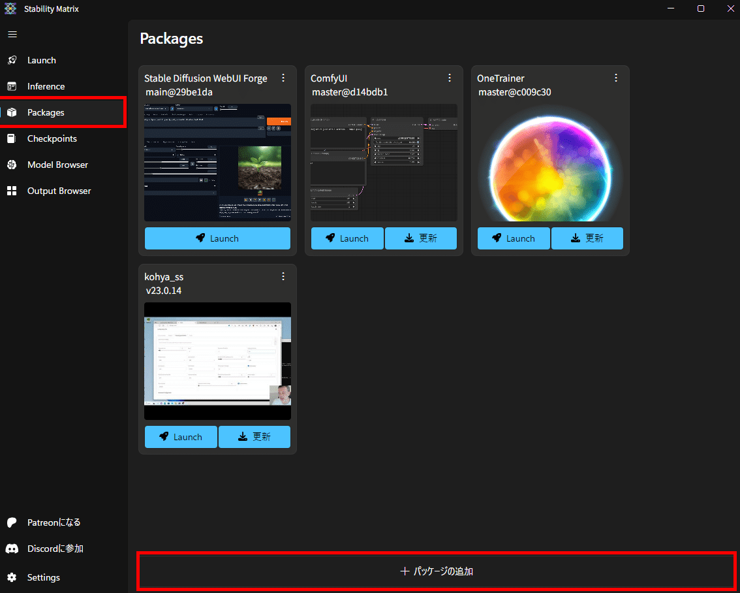Close the Stability Matrix window
Viewport: 740px width, 593px height.
(730, 8)
